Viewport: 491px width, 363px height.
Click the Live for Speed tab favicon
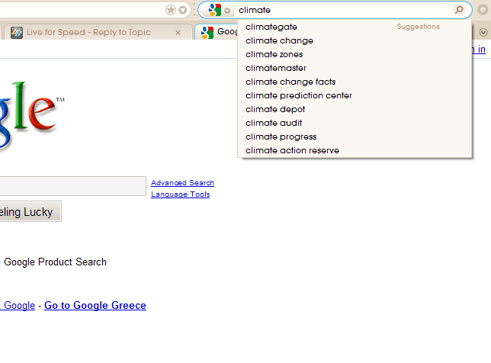(17, 33)
